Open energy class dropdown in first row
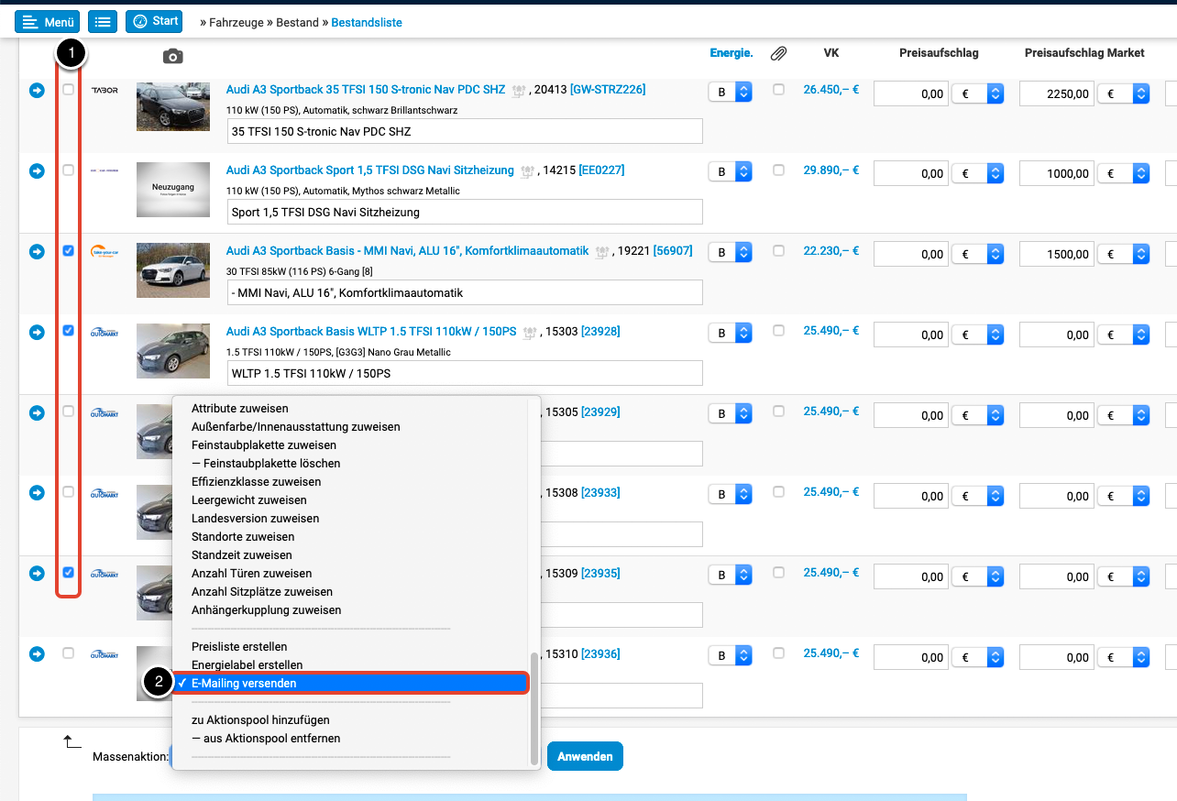 click(730, 93)
